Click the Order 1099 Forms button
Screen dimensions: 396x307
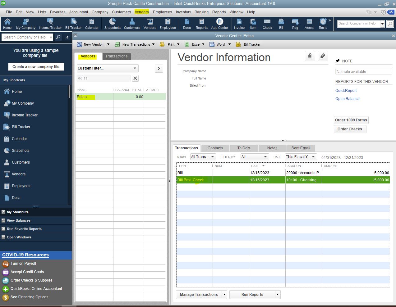tap(351, 120)
